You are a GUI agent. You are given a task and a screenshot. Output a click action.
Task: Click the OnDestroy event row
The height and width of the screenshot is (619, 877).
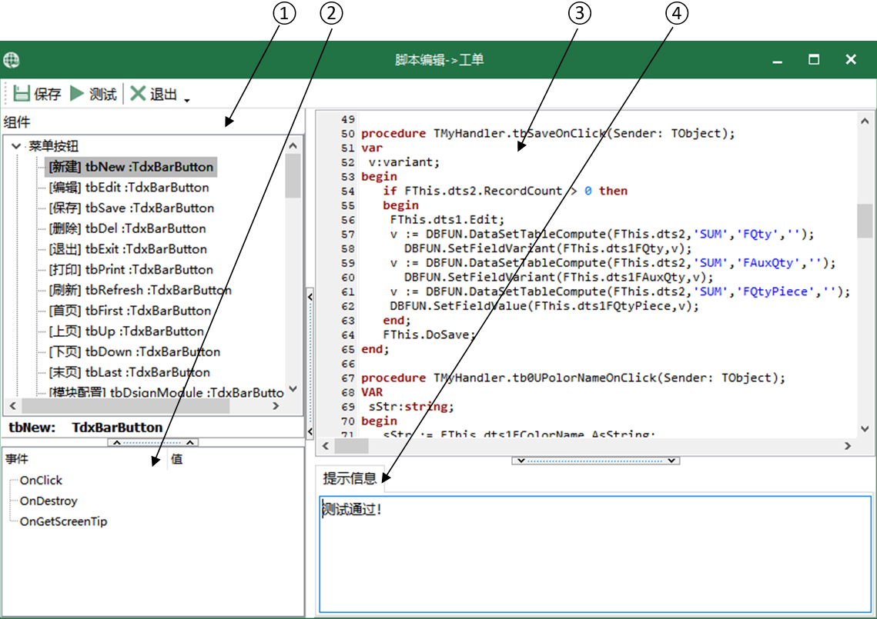coord(48,501)
